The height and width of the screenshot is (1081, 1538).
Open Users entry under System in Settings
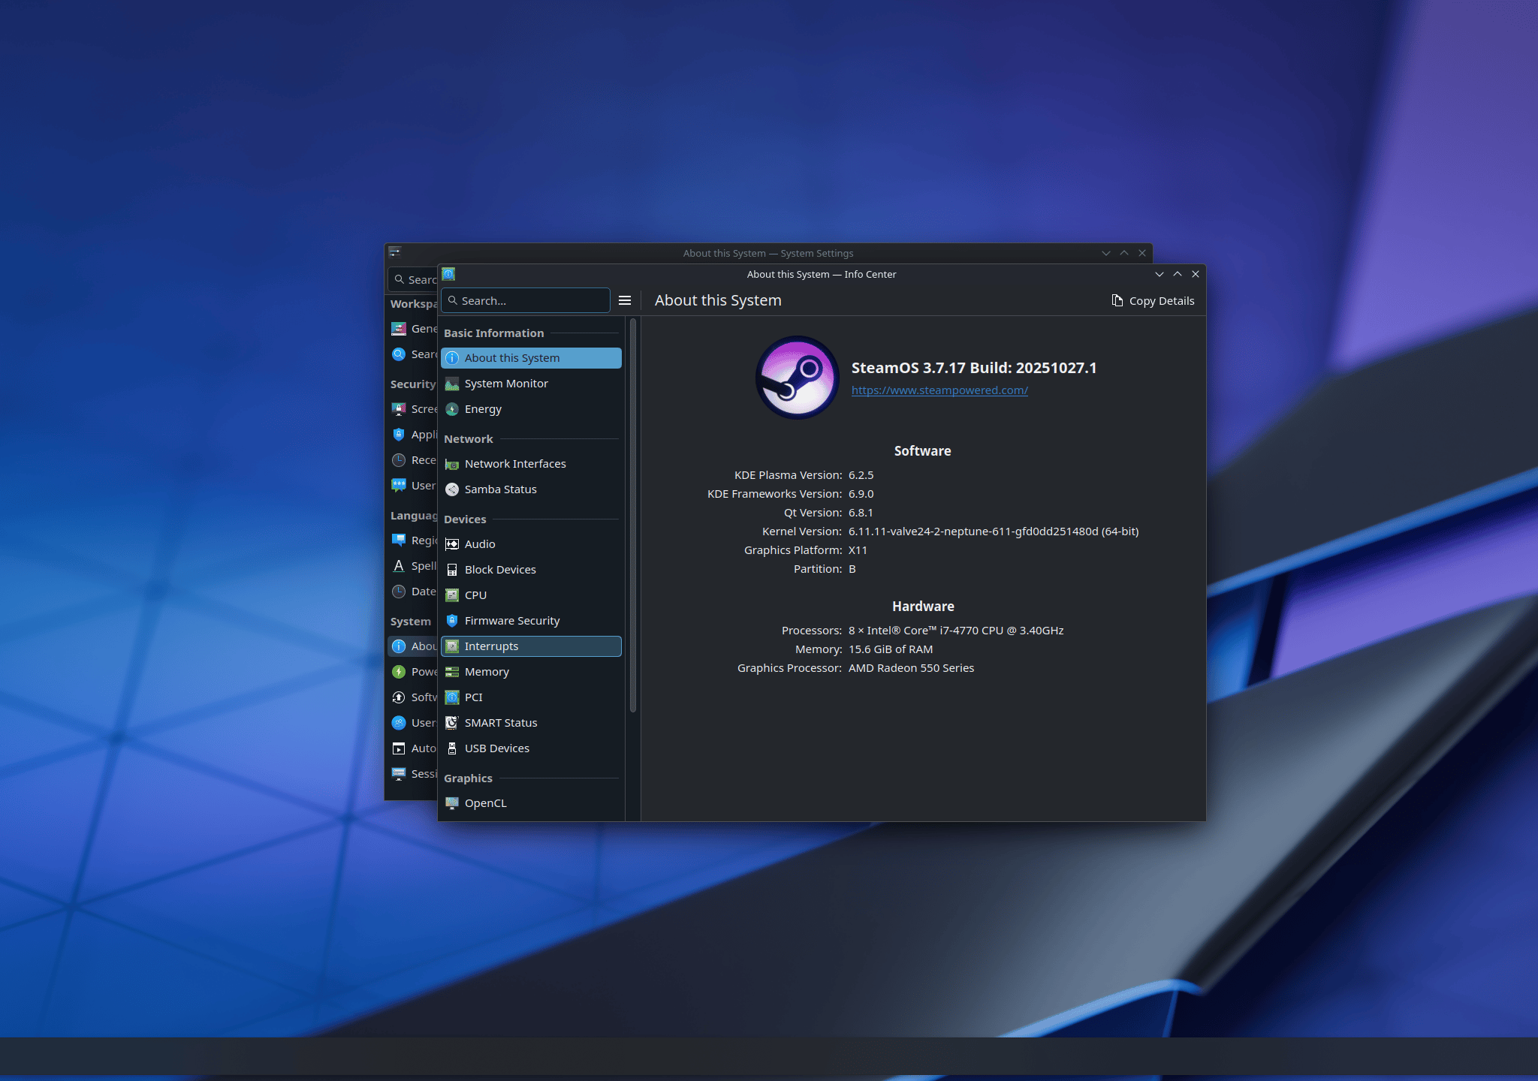[413, 723]
